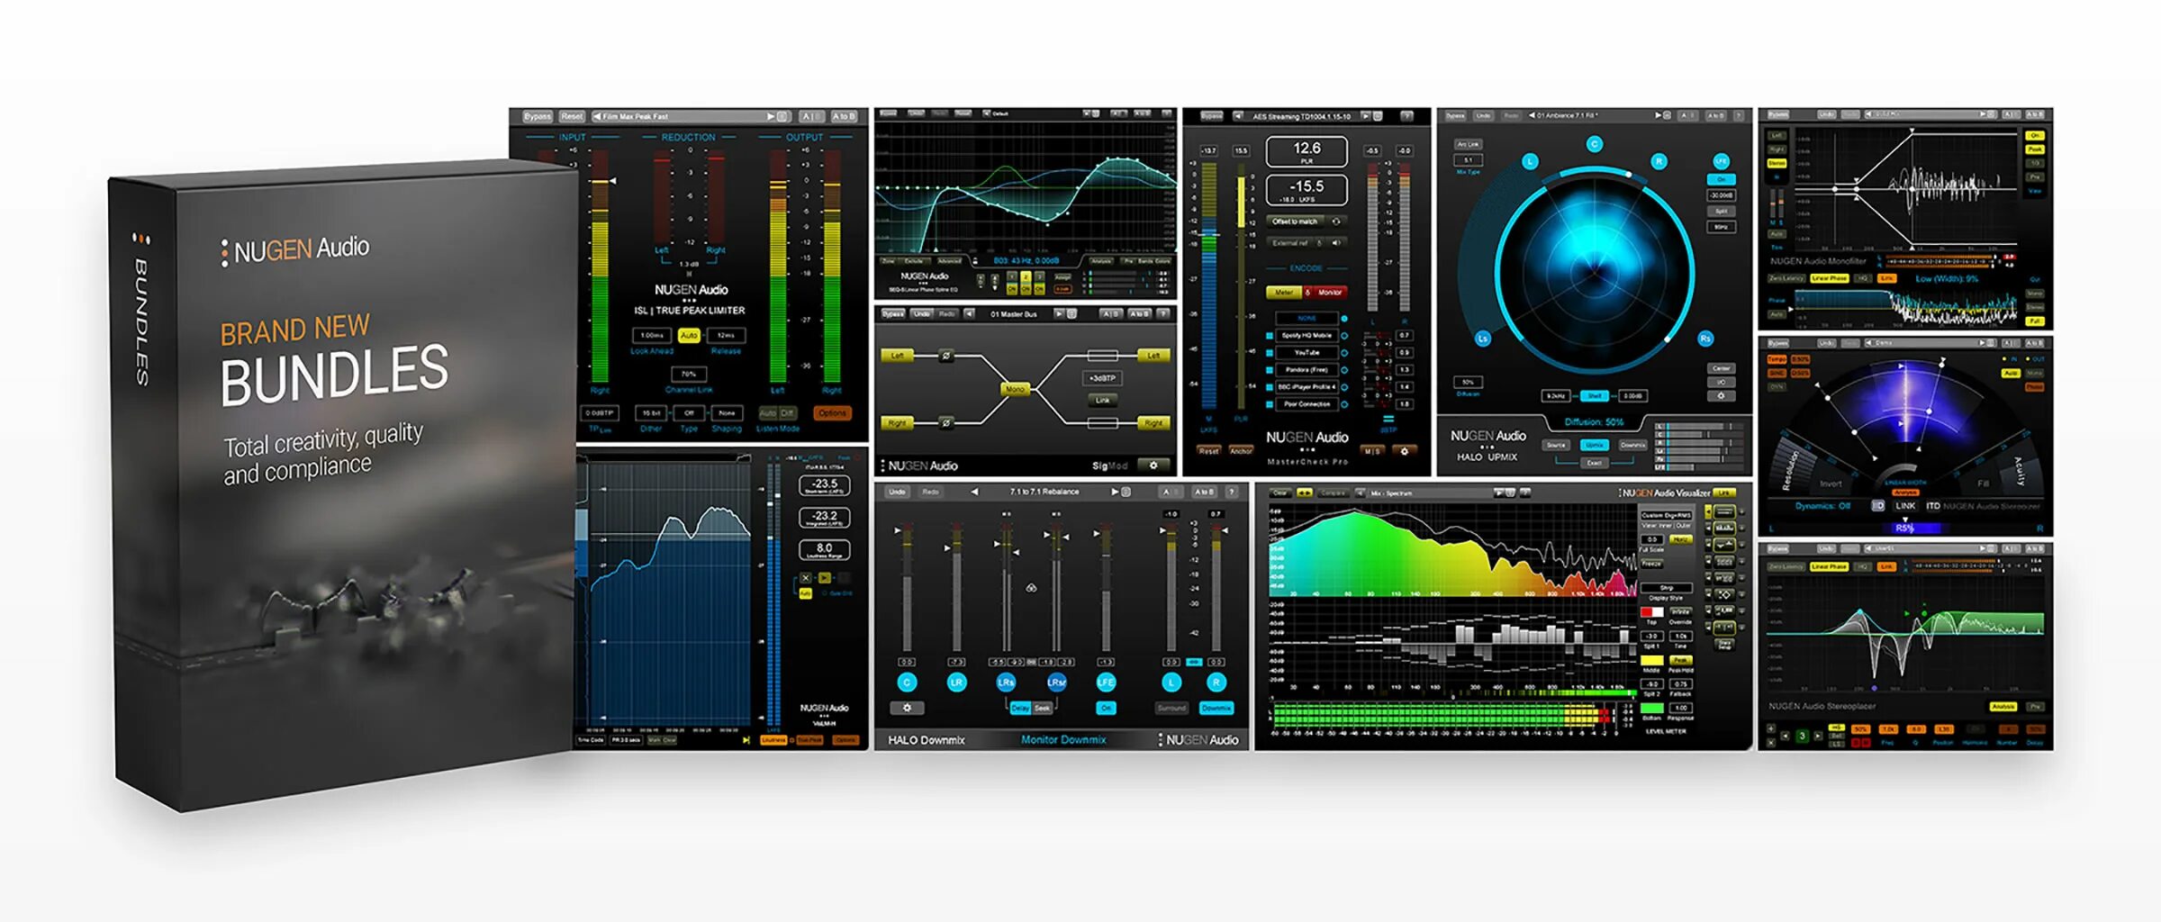2161x922 pixels.
Task: Open the Halo Downmix settings gear
Action: pyautogui.click(x=908, y=709)
